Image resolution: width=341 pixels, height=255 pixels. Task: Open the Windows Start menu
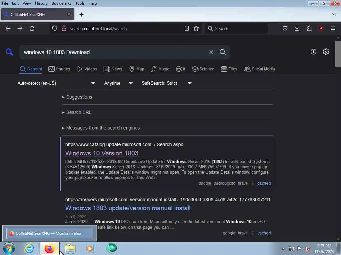(x=9, y=248)
